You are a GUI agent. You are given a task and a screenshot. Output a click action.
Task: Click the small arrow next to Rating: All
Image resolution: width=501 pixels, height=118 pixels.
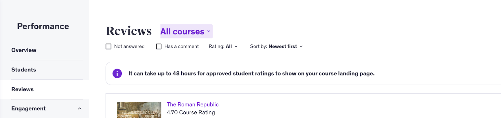point(236,46)
